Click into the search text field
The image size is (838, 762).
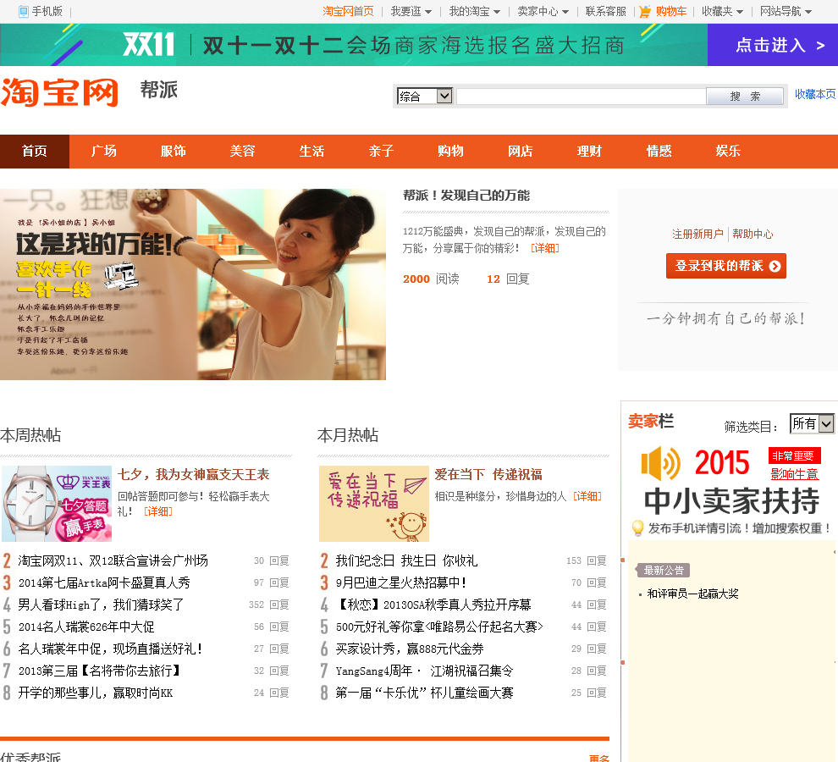[x=581, y=97]
